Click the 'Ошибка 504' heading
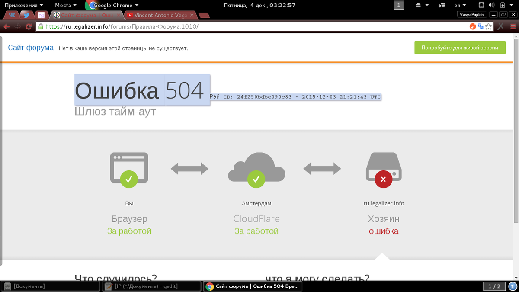This screenshot has width=519, height=292. 139,91
